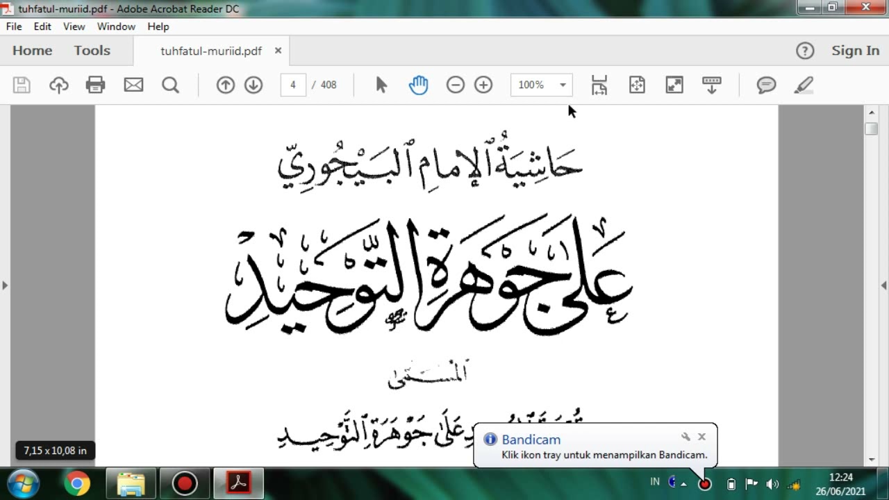Close the Bandicam notification balloon
The width and height of the screenshot is (889, 500).
701,437
